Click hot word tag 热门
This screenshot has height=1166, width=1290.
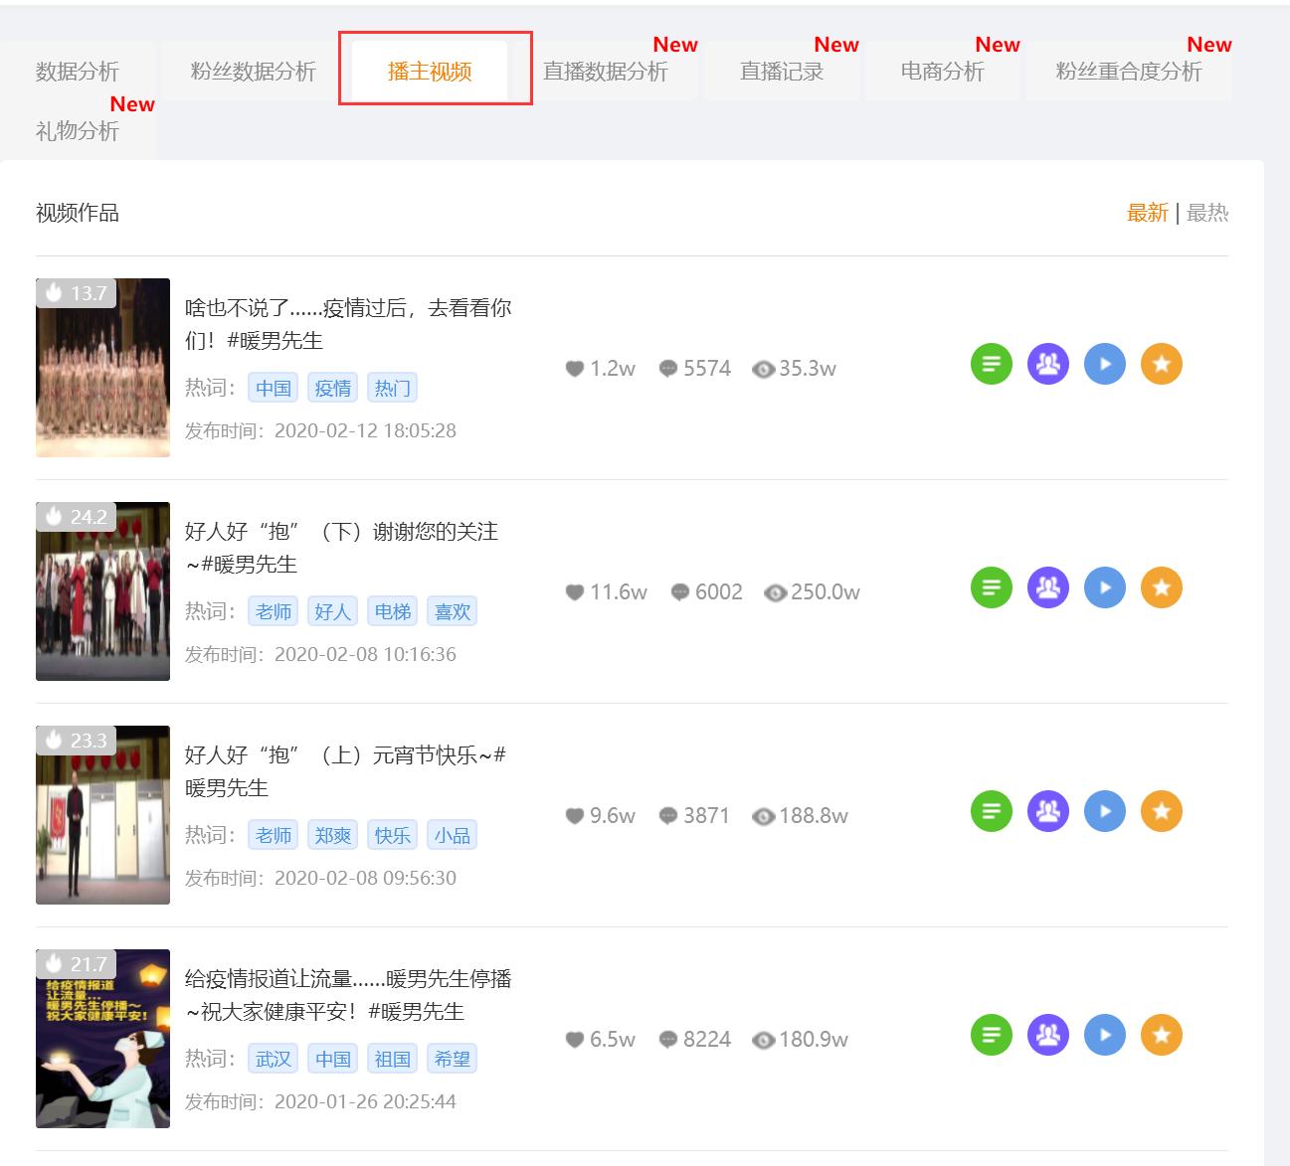pyautogui.click(x=393, y=388)
